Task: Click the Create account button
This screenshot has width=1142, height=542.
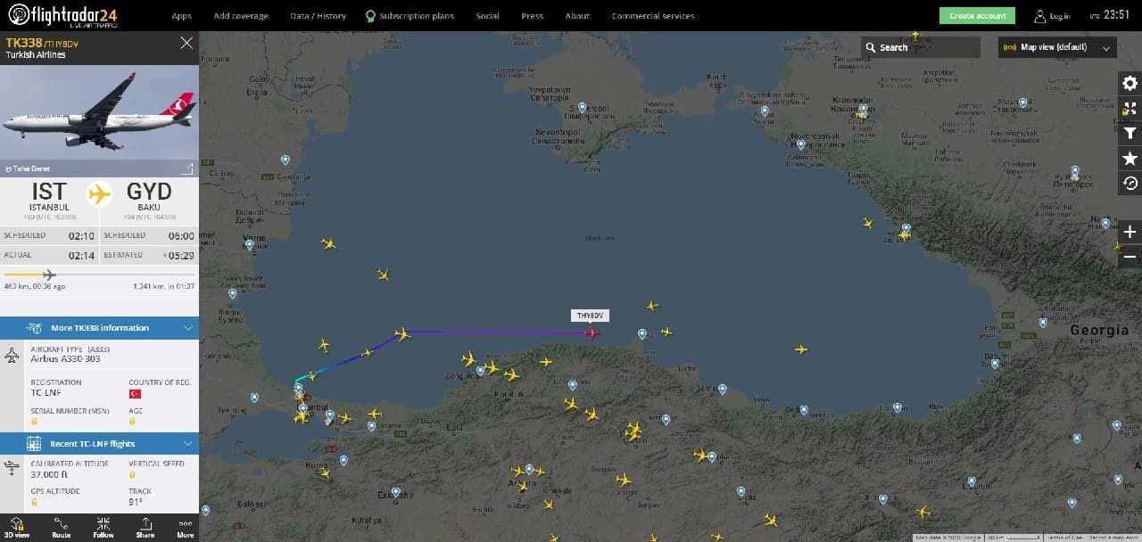Action: 977,15
